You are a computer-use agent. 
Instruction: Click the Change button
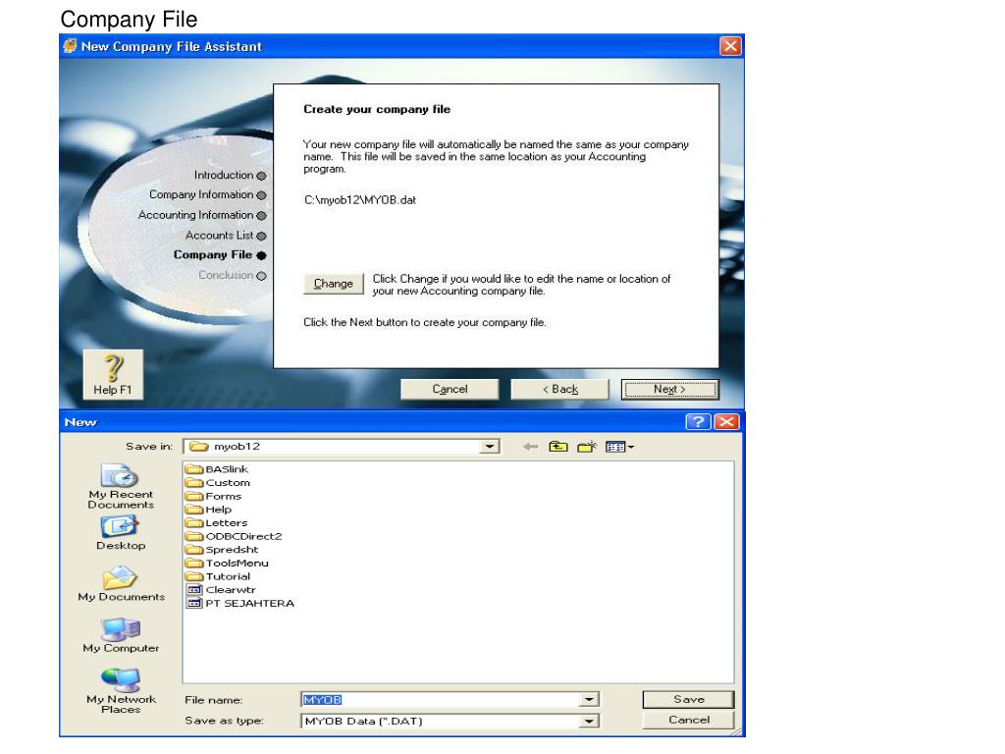click(x=334, y=284)
